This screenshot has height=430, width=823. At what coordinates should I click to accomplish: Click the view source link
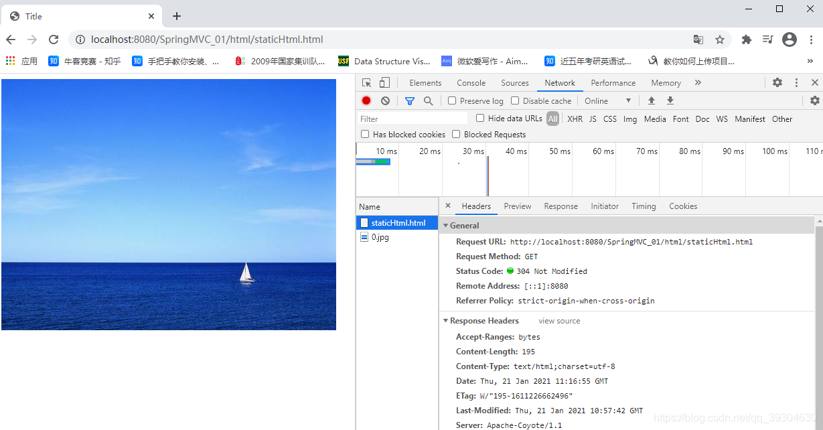(559, 321)
